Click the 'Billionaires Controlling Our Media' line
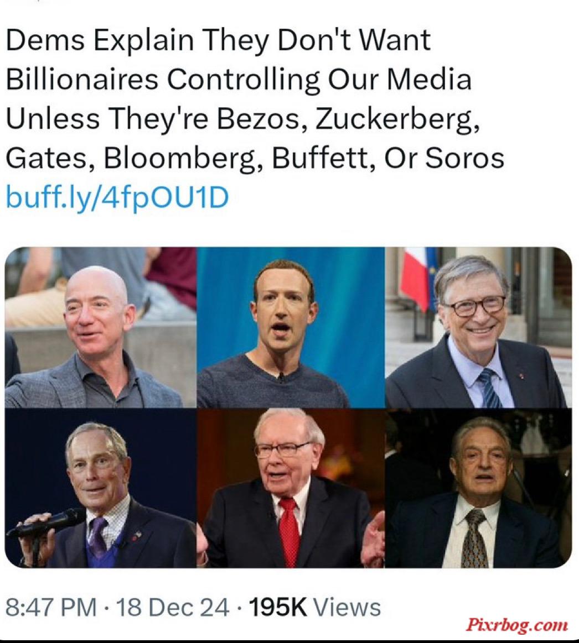Image resolution: width=579 pixels, height=643 pixels. point(239,80)
